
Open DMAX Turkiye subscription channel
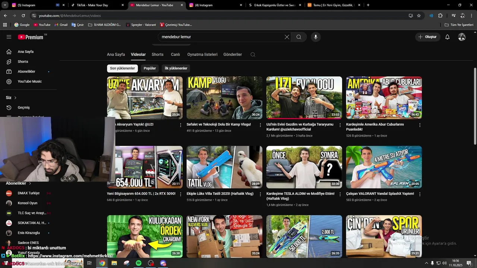pos(28,193)
